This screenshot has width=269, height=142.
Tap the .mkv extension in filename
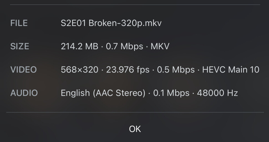coord(153,23)
